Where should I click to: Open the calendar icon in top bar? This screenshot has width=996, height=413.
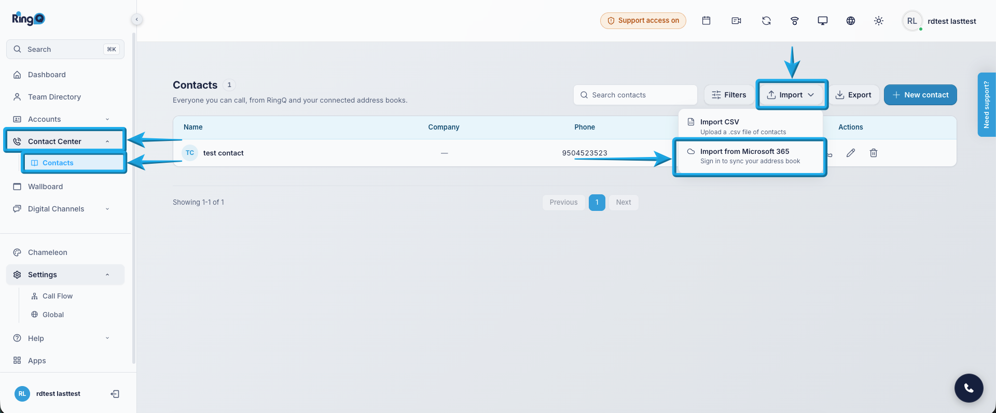click(x=706, y=21)
